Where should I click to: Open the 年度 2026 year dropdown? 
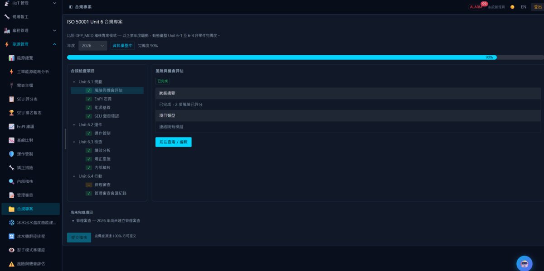[92, 46]
